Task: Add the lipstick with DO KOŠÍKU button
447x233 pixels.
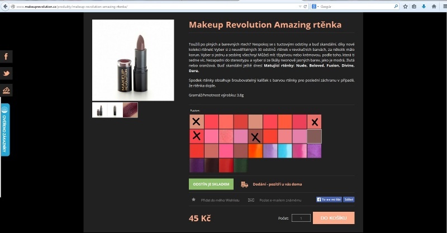Action: pos(334,218)
